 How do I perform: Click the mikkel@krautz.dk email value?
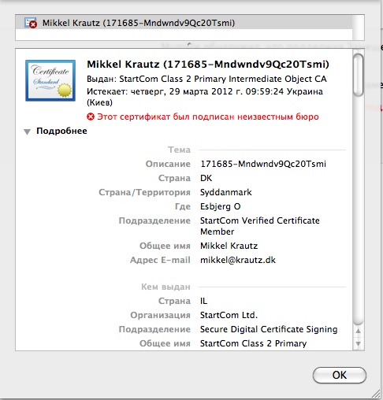point(238,260)
